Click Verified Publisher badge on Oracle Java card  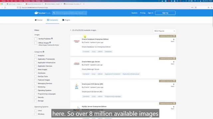tap(167, 81)
